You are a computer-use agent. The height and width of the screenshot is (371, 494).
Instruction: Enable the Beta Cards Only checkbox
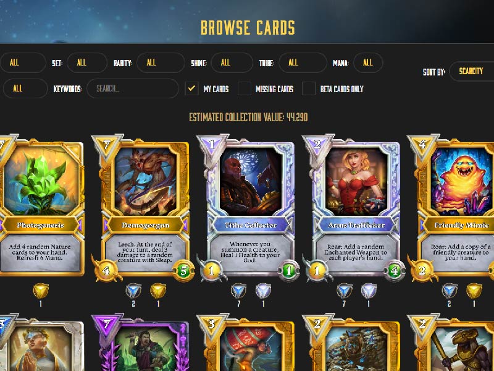point(309,88)
